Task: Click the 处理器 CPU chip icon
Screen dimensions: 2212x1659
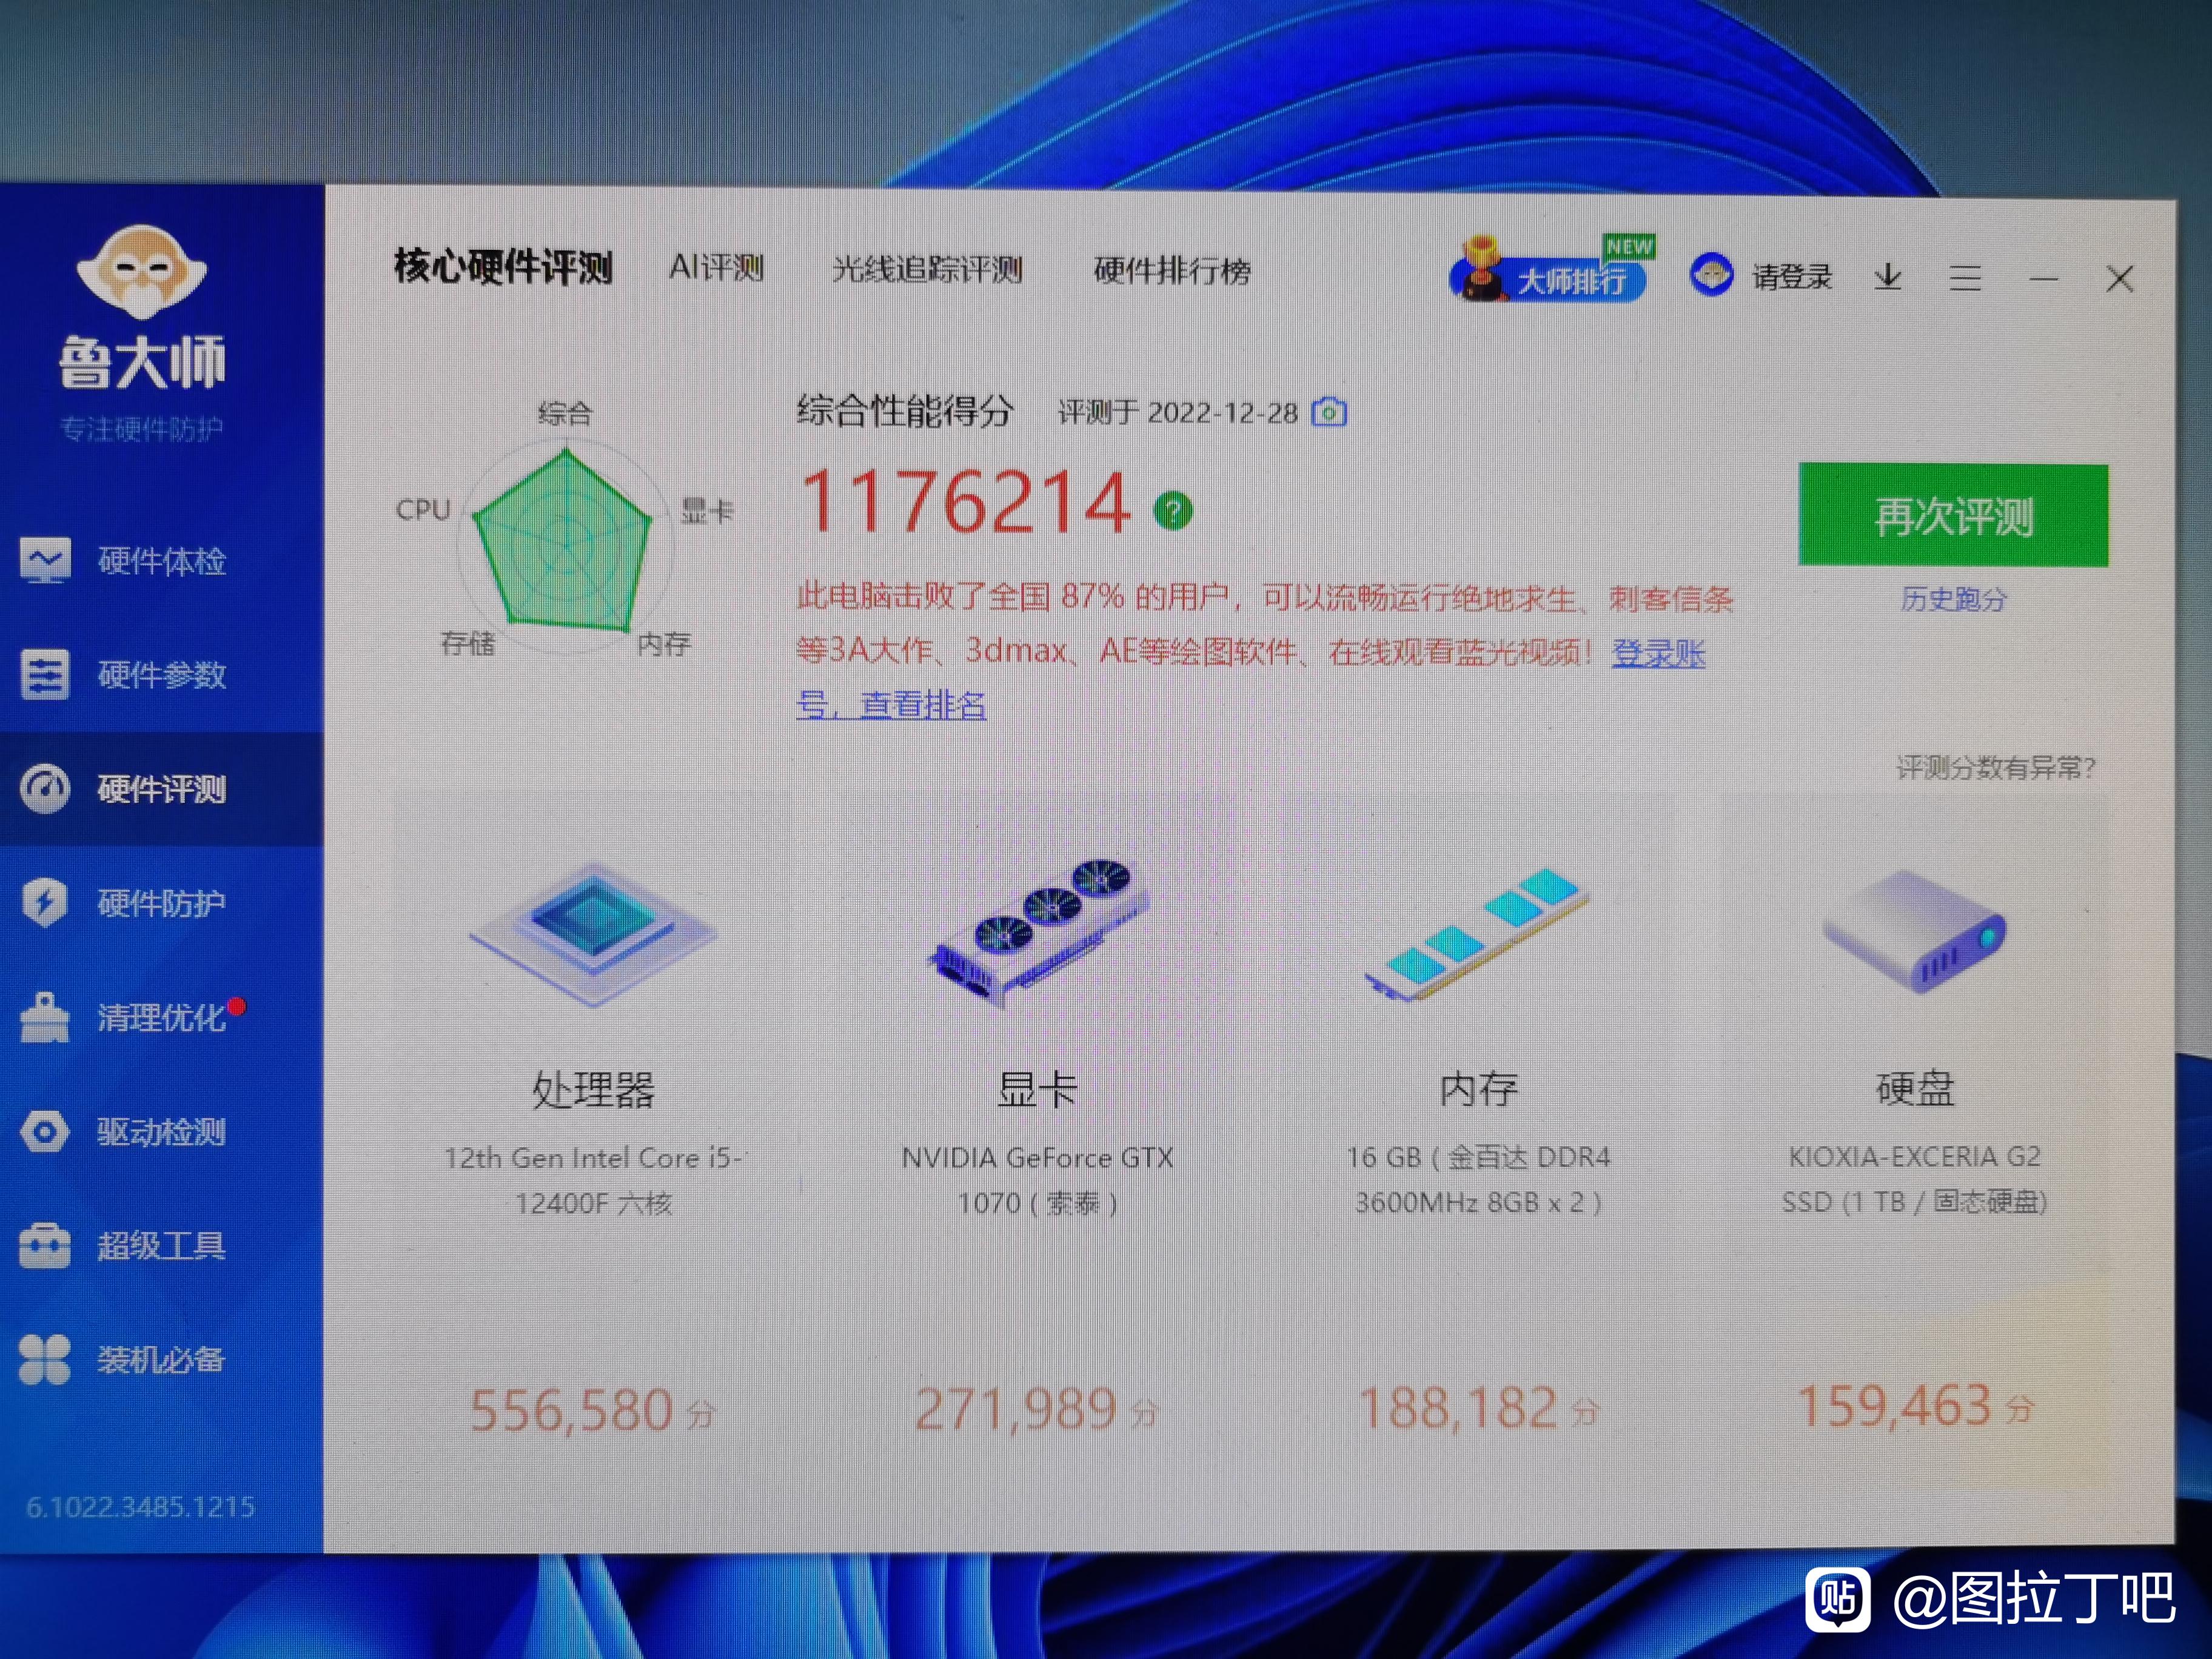Action: pyautogui.click(x=593, y=933)
